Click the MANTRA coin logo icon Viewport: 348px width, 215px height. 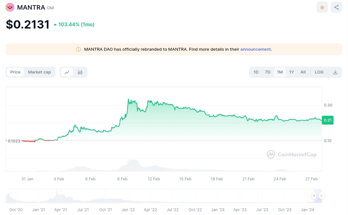[x=10, y=7]
